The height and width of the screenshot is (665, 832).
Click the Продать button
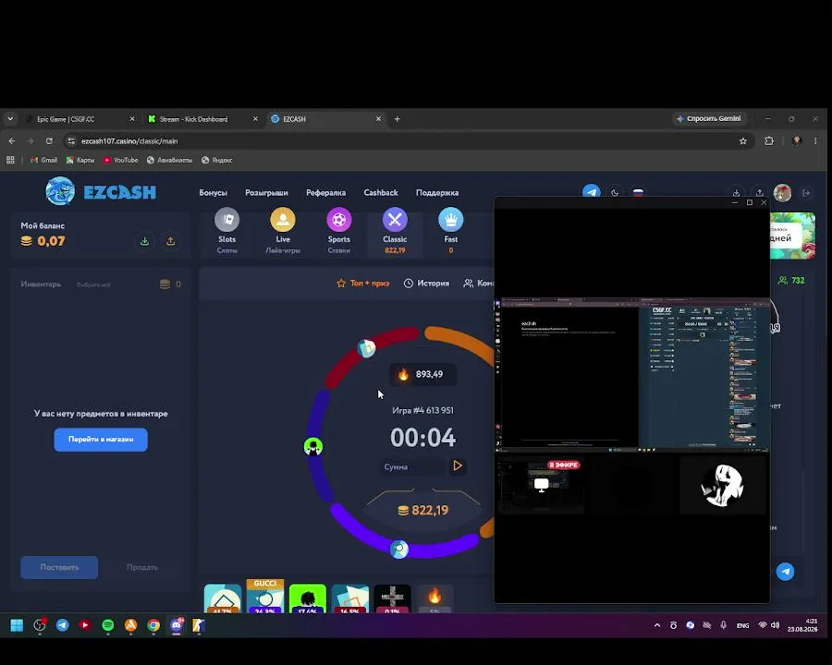point(142,567)
